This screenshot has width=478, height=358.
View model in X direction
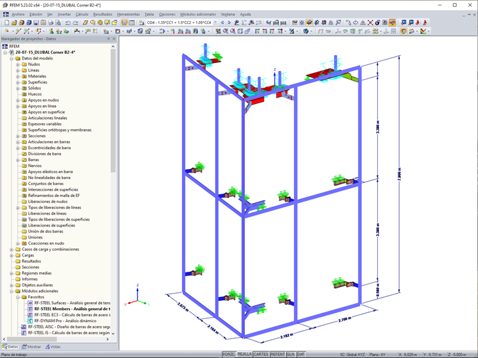point(257,31)
